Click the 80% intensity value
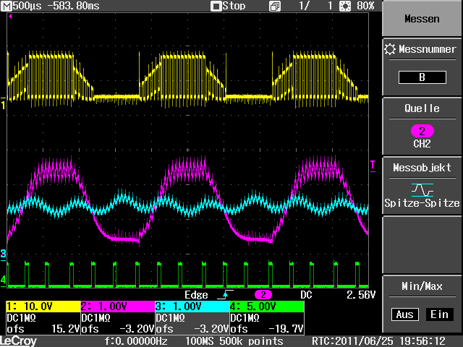463x347 pixels. point(365,6)
